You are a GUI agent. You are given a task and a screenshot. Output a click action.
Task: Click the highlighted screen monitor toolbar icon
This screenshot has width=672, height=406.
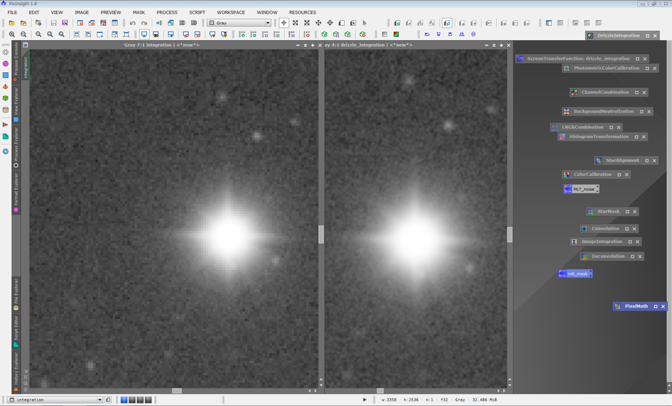tap(144, 34)
